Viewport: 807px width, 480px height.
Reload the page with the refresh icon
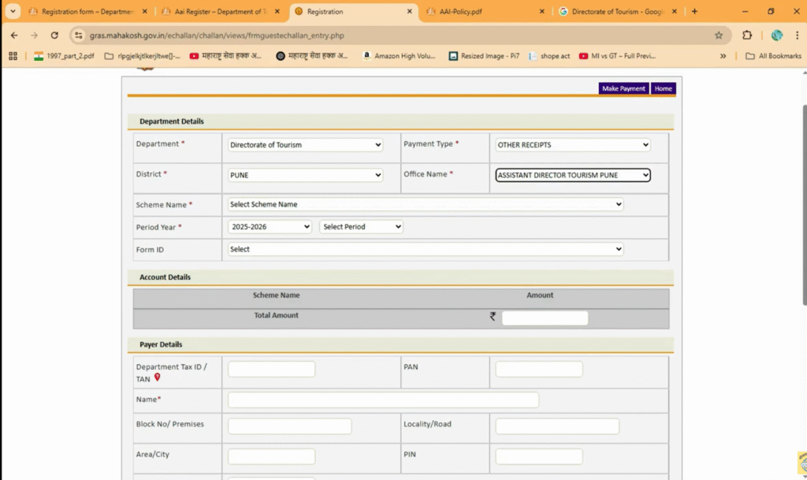(54, 35)
